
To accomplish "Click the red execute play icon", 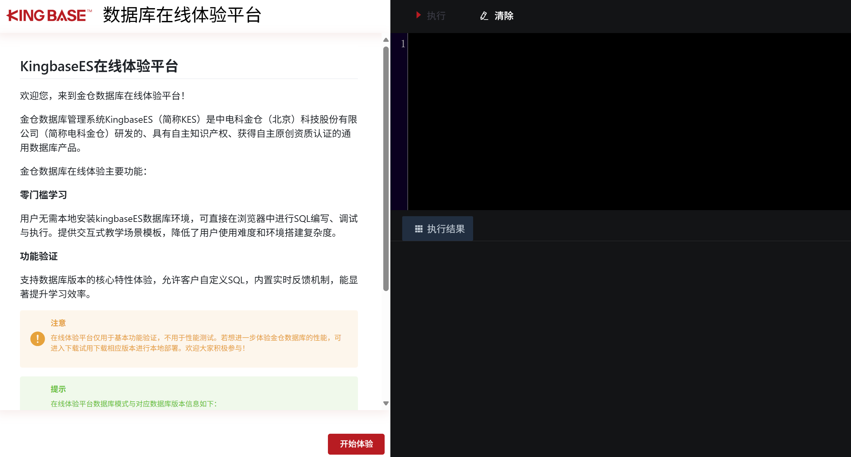I will click(418, 15).
